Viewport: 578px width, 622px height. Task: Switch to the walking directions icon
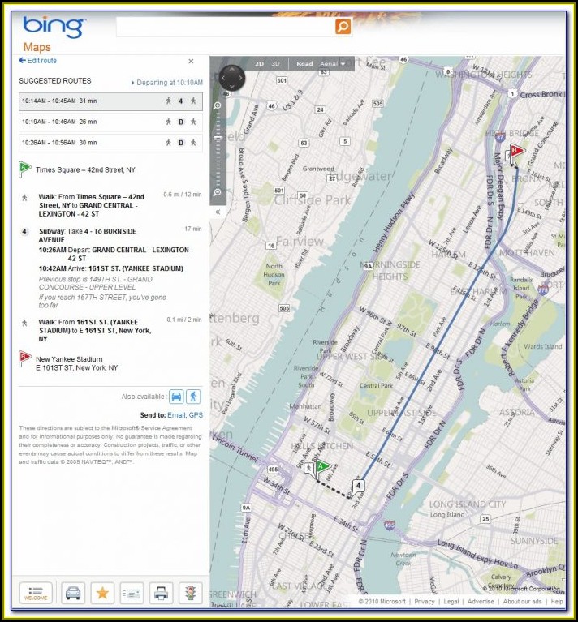tap(193, 397)
